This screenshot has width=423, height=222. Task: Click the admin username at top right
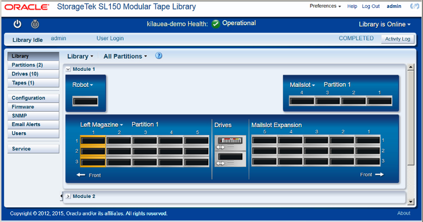click(x=394, y=6)
